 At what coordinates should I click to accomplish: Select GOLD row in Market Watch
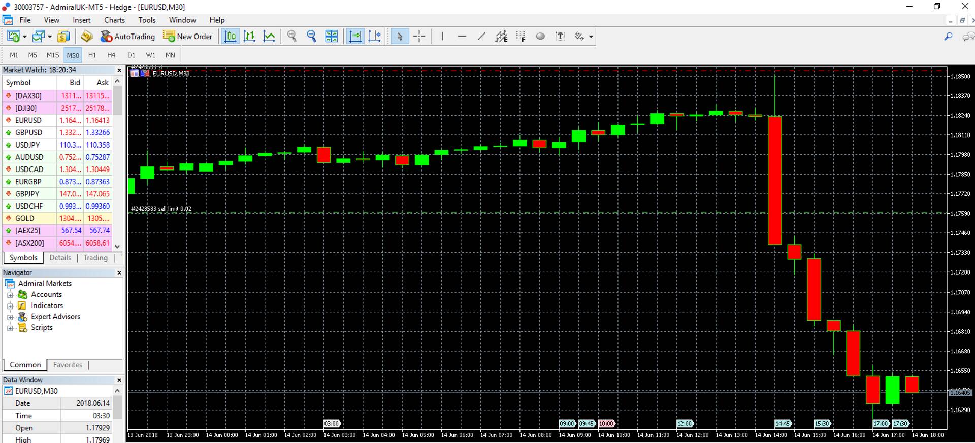click(24, 218)
